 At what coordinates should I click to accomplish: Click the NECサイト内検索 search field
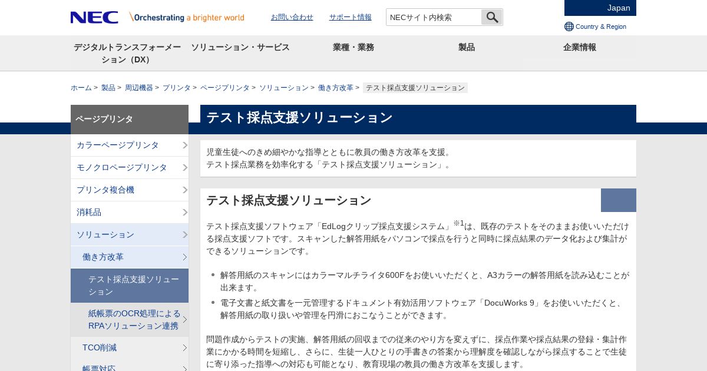point(434,17)
